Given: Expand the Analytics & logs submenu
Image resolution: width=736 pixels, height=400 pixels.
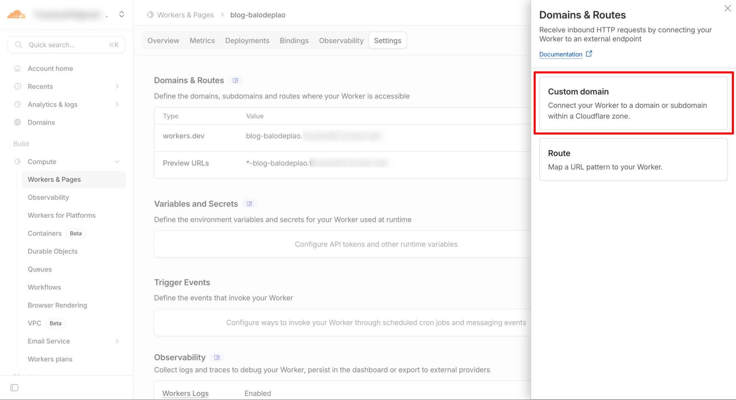Looking at the screenshot, I should tap(117, 105).
